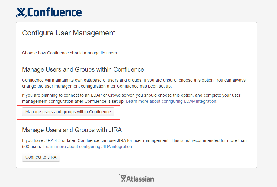Click 'Choose how Confluence should manage its users' text
This screenshot has width=277, height=187.
click(x=70, y=53)
